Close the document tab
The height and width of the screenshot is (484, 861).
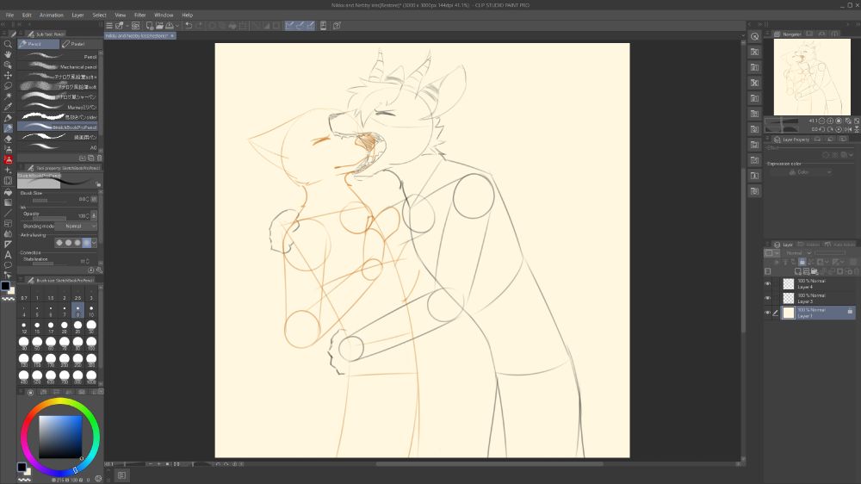[x=172, y=35]
